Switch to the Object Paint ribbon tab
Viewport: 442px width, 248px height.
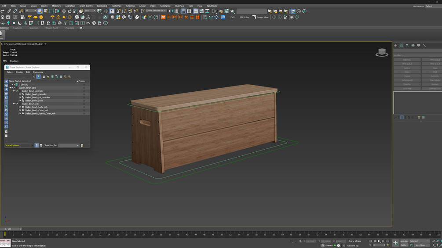pyautogui.click(x=52, y=28)
